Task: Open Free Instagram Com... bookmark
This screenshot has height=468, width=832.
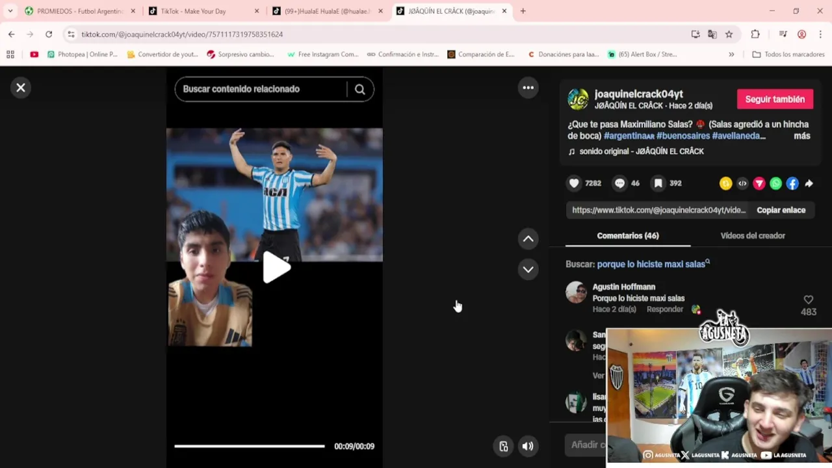Action: click(322, 55)
